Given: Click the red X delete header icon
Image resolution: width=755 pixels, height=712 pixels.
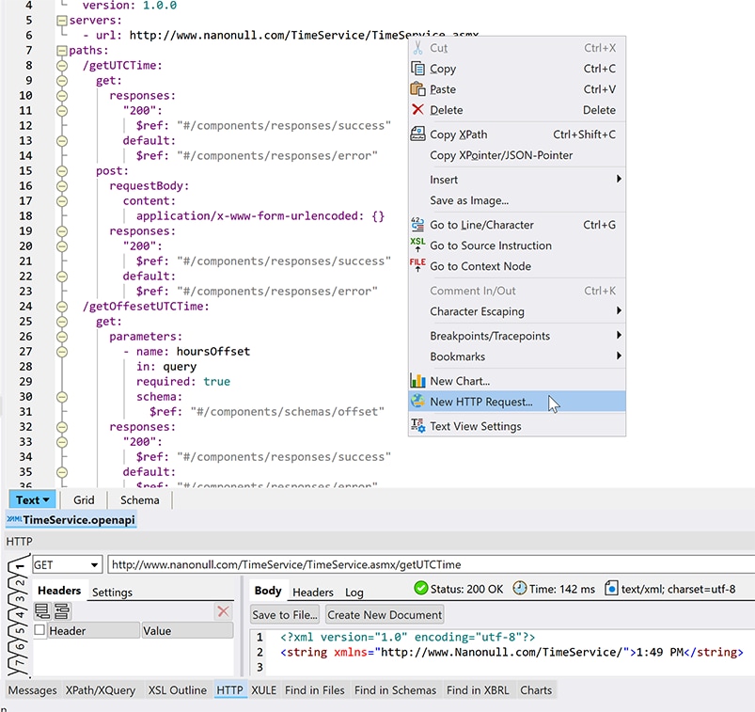Looking at the screenshot, I should pos(223,611).
